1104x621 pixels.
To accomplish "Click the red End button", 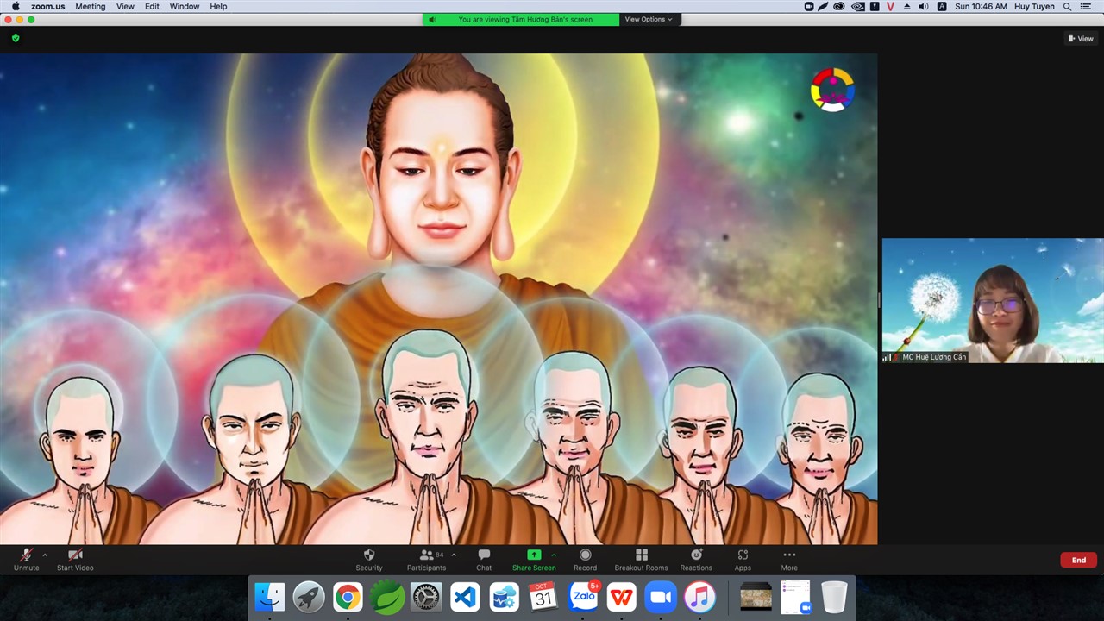I will (1078, 560).
